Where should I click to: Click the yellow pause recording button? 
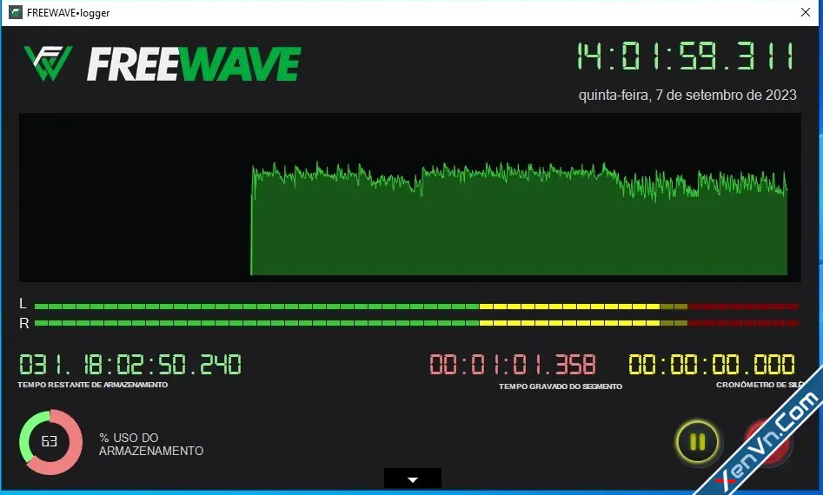pos(698,442)
